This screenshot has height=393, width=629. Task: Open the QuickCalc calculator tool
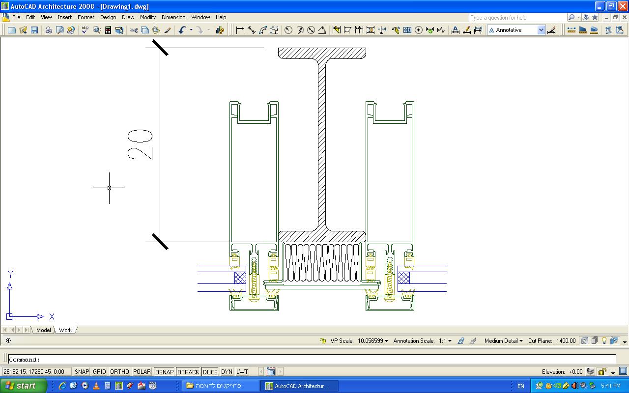(x=108, y=30)
